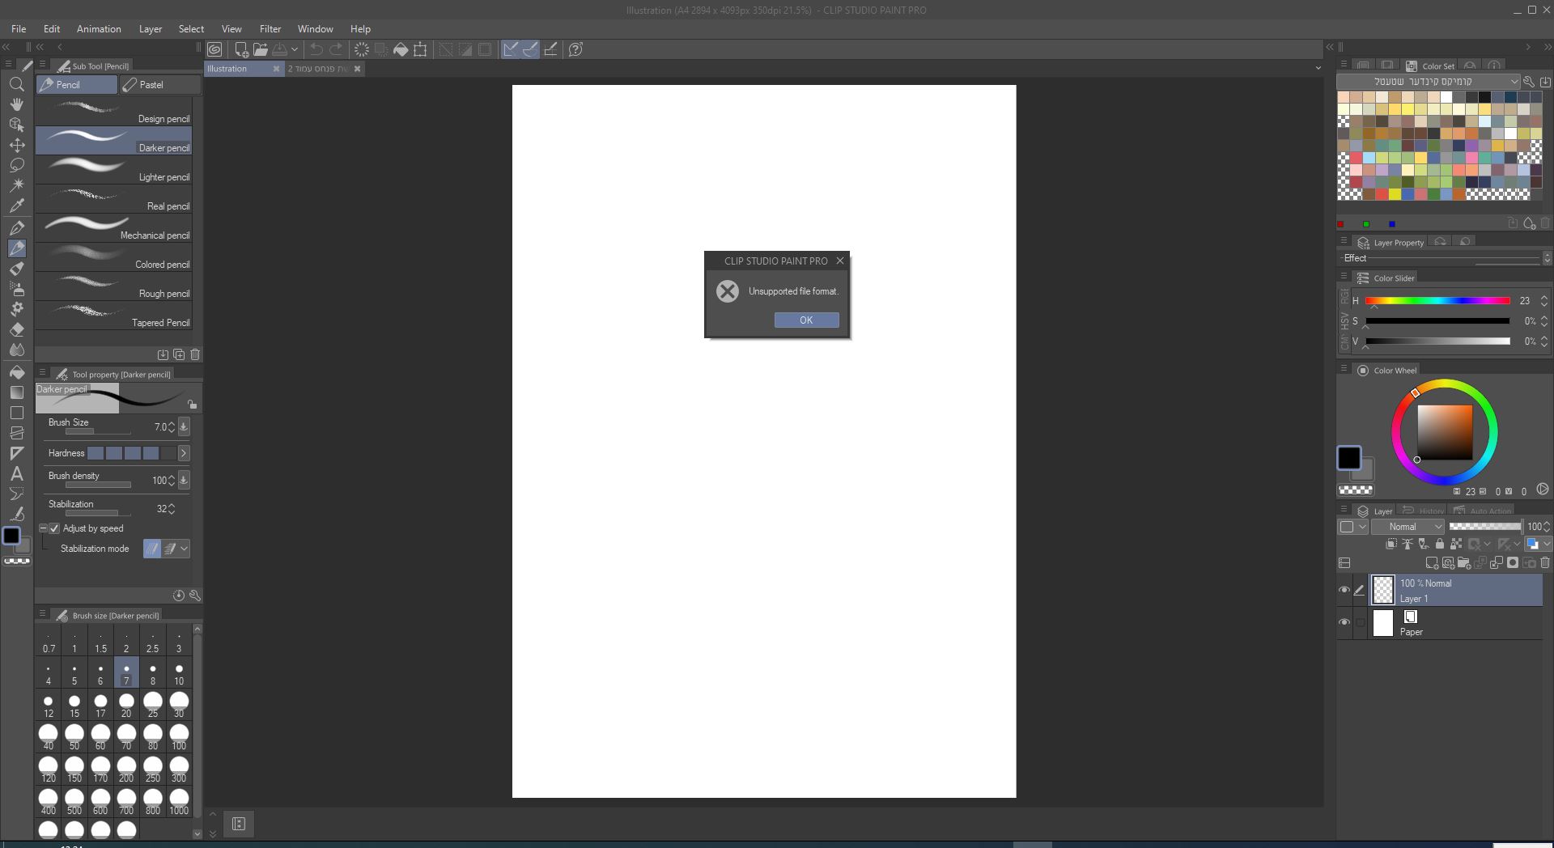
Task: Select the Layer 1 thumbnail
Action: tap(1383, 590)
